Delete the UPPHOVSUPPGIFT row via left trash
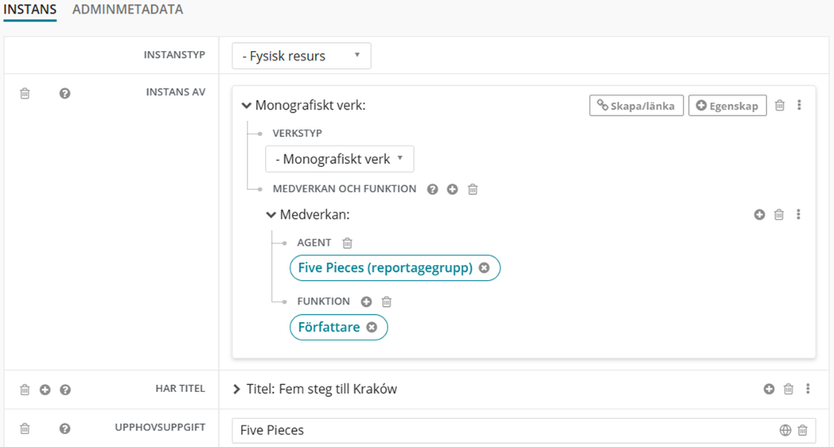 (25, 429)
